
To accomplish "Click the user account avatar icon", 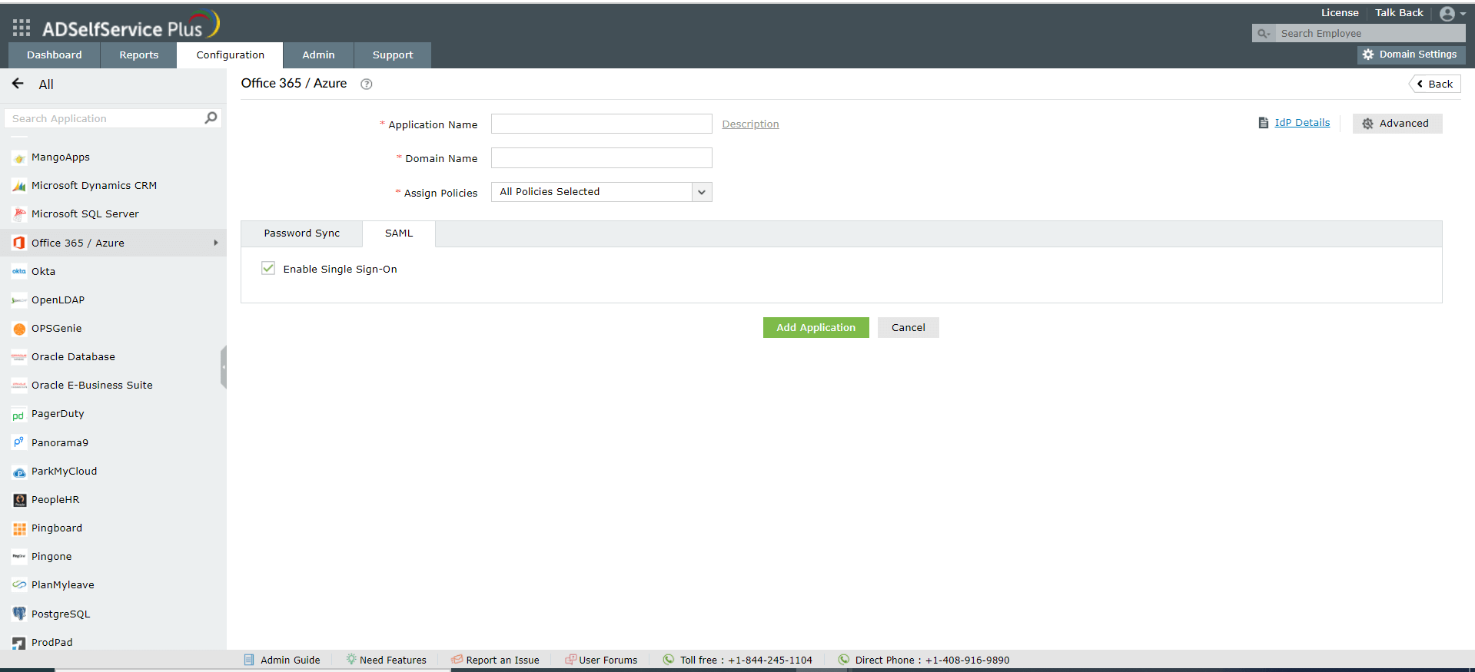I will 1447,14.
